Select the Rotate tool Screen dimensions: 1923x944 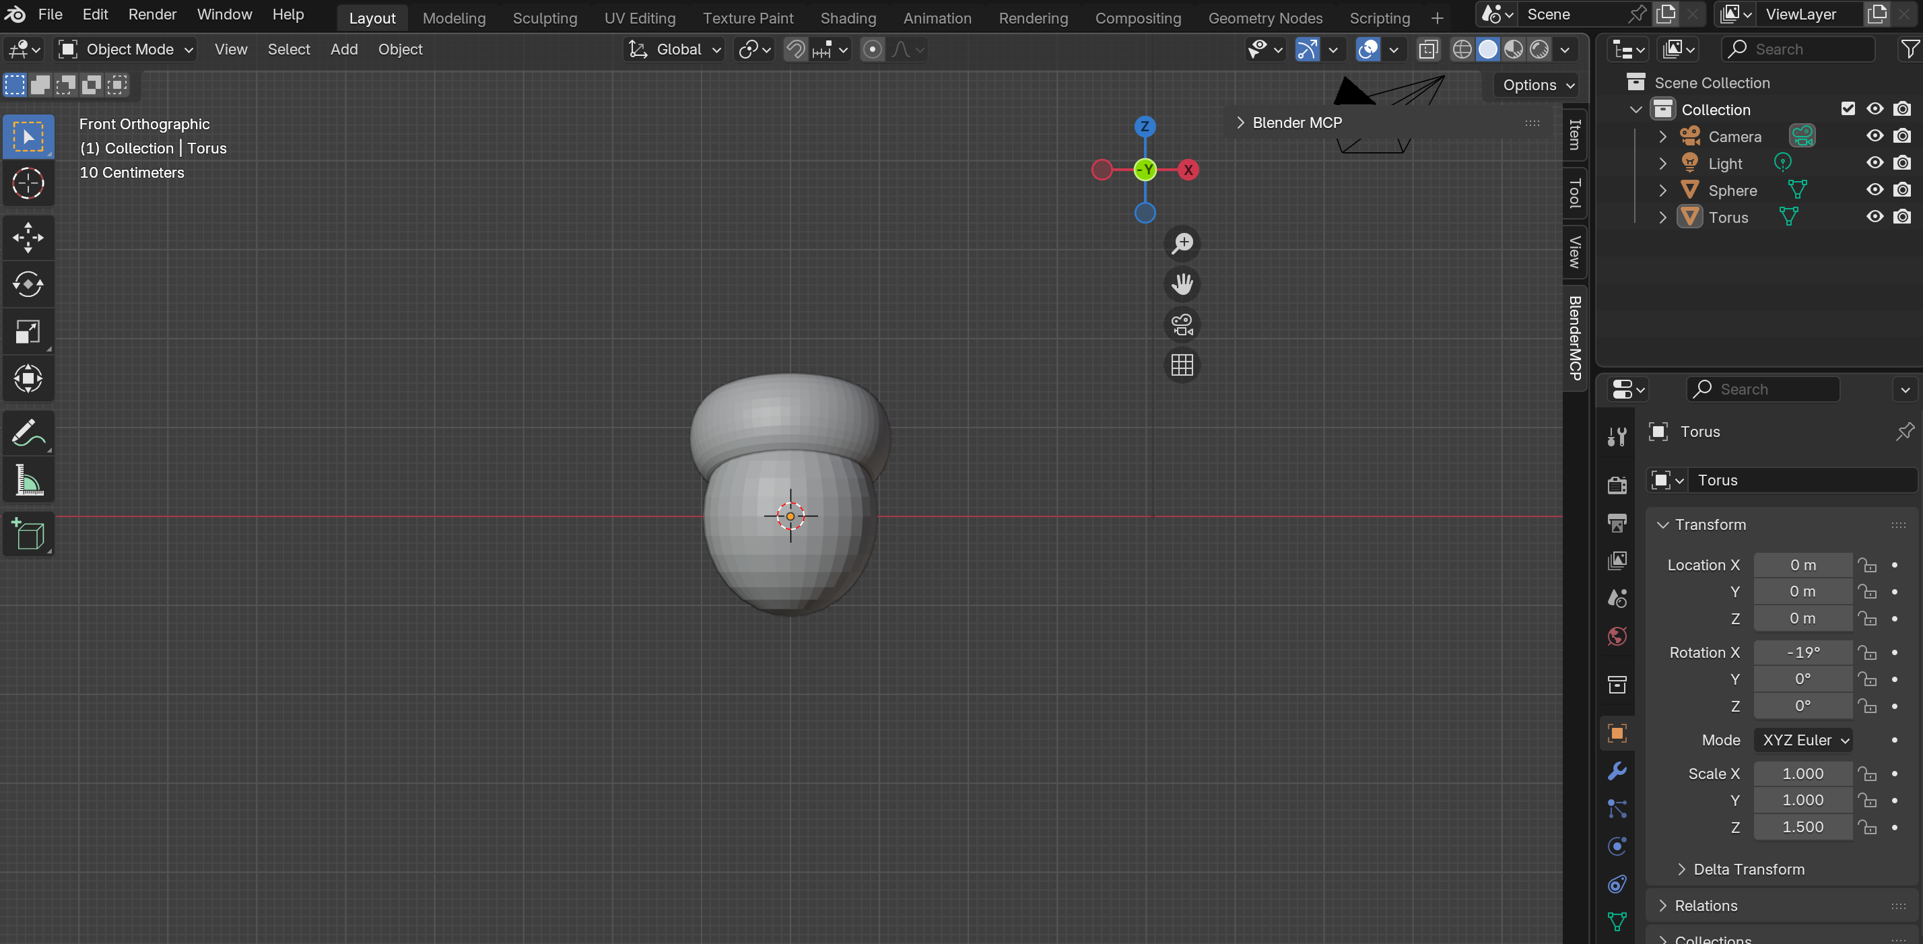pyautogui.click(x=28, y=284)
